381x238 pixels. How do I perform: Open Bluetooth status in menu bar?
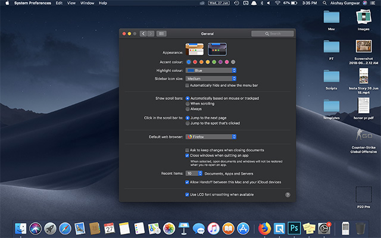pos(262,3)
